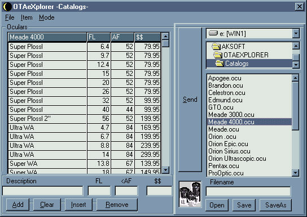Select Super Plossl row with FL 32

tap(84, 101)
